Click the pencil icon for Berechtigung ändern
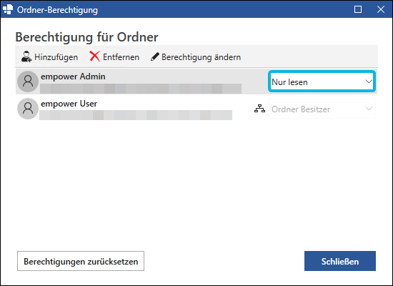This screenshot has height=286, width=393. click(x=154, y=56)
